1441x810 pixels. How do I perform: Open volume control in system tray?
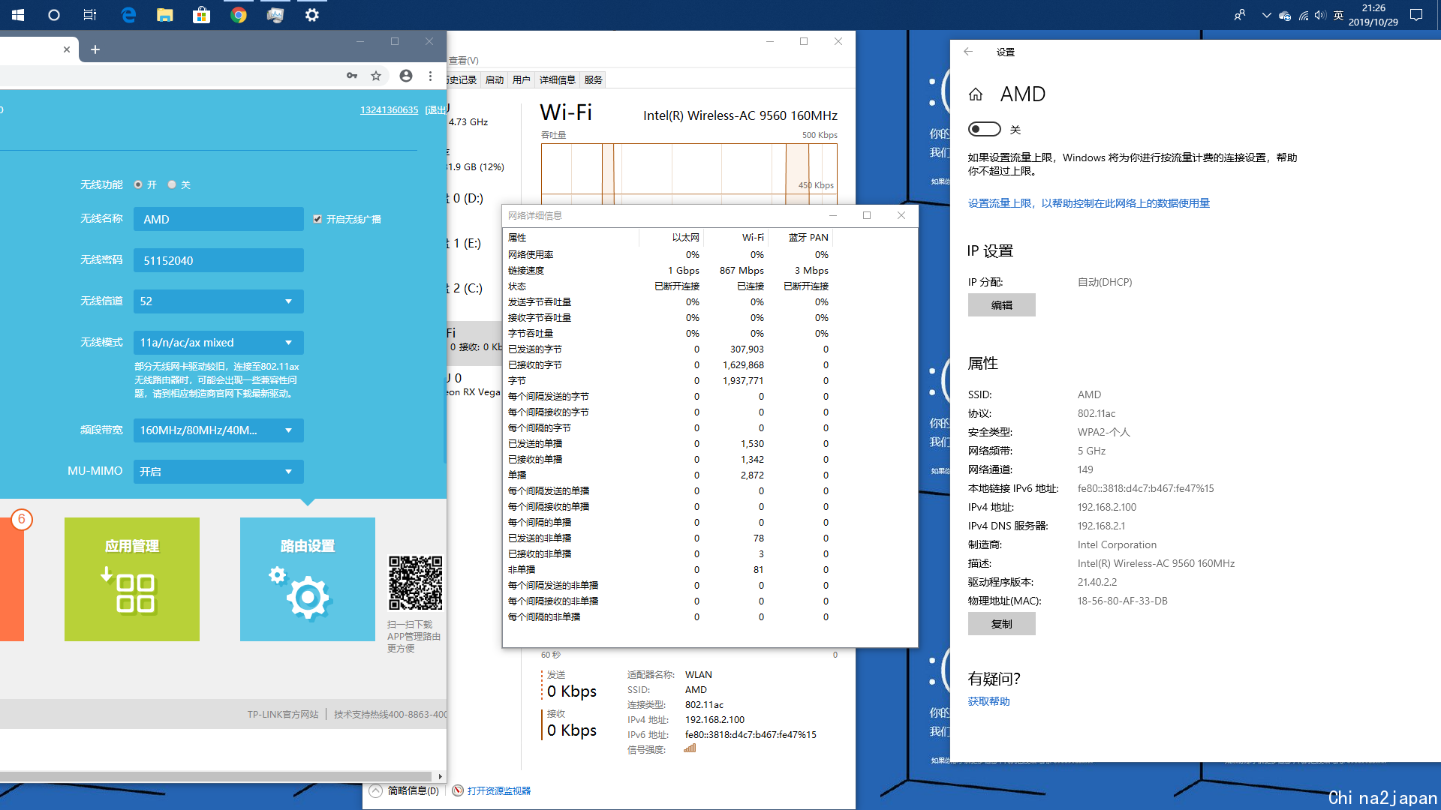coord(1320,15)
